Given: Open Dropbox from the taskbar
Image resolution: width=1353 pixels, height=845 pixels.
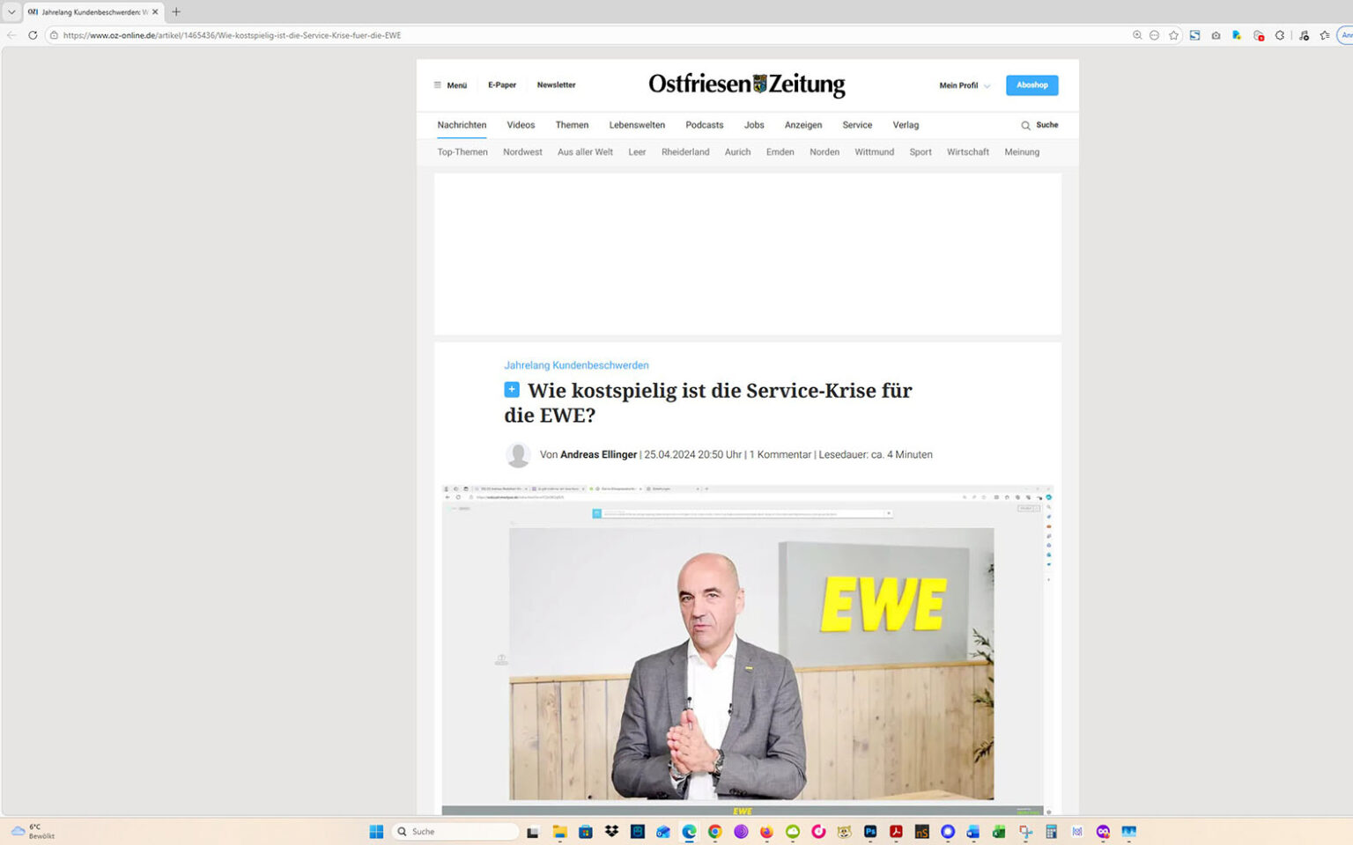Looking at the screenshot, I should pos(611,831).
